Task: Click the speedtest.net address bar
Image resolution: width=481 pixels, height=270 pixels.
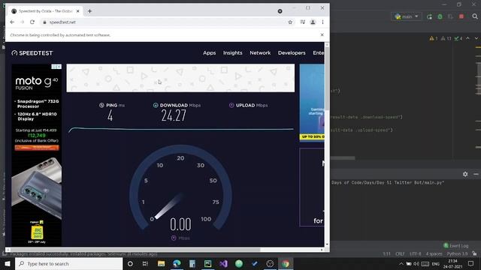Action: click(165, 22)
